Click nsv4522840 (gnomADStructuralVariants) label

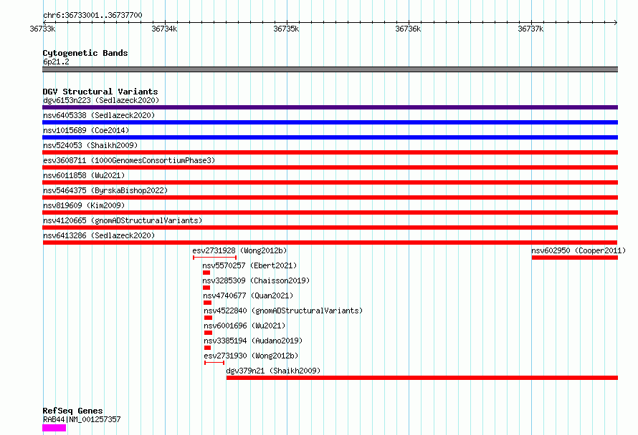pyautogui.click(x=283, y=311)
